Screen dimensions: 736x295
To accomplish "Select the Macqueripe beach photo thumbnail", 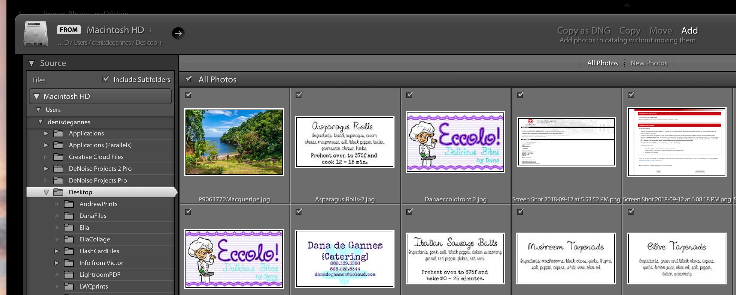I will coord(234,142).
